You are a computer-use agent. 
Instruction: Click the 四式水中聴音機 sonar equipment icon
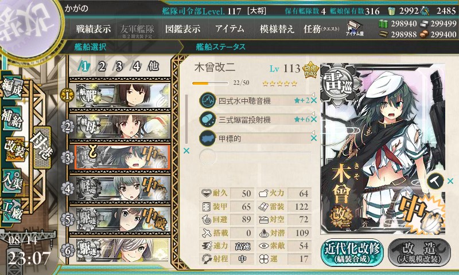208,100
